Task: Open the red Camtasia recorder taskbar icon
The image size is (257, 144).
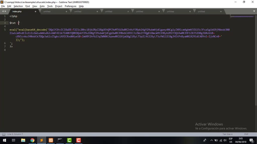Action: click(x=78, y=140)
